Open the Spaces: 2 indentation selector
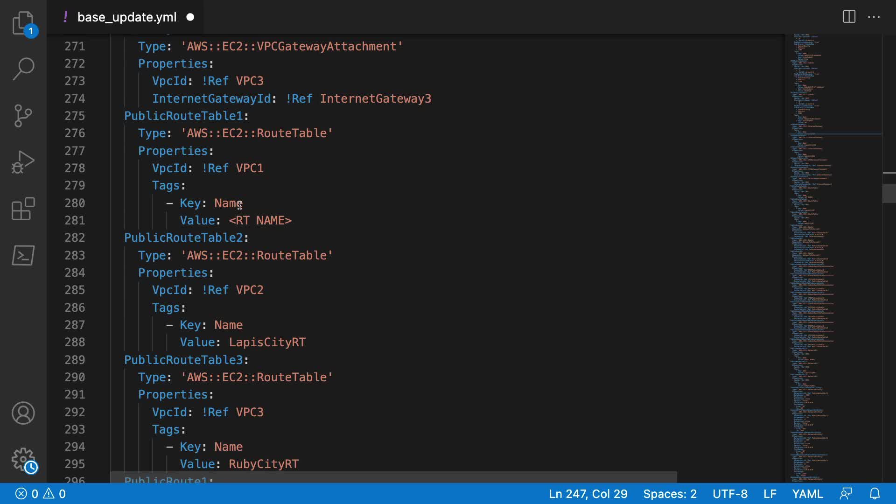The width and height of the screenshot is (896, 504). (x=670, y=494)
